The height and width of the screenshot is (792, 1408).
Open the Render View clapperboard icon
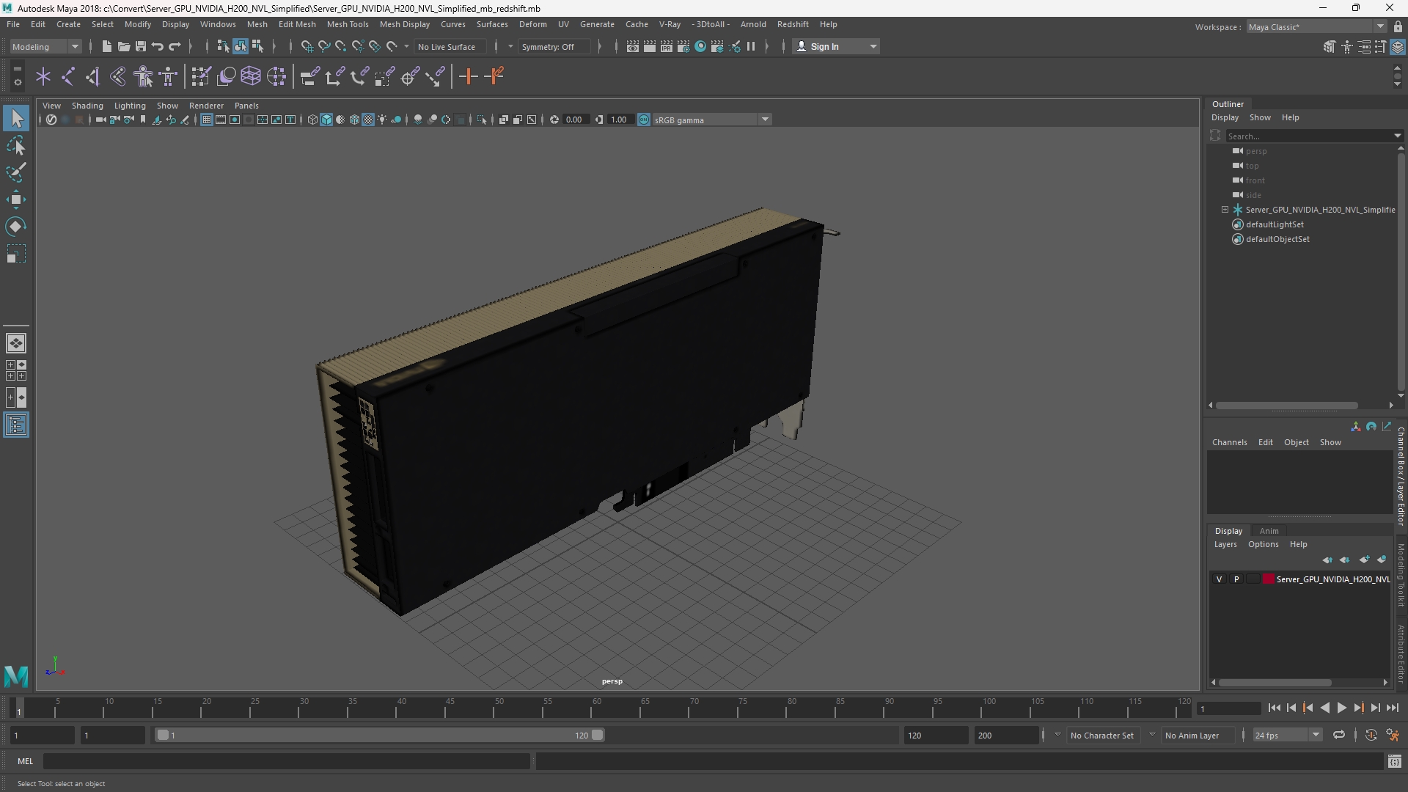coord(633,46)
